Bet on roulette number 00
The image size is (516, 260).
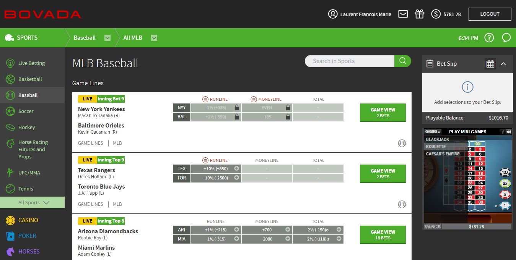point(477,144)
